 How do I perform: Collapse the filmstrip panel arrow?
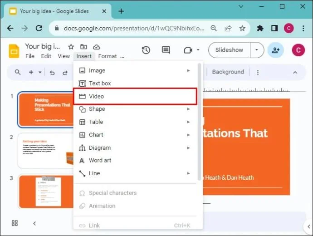34,223
